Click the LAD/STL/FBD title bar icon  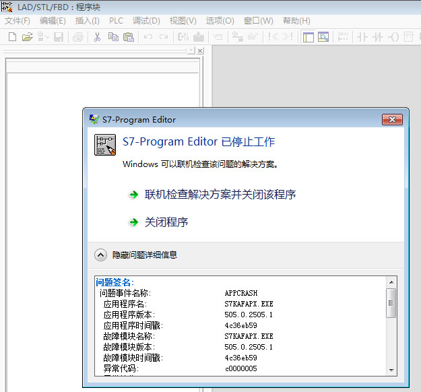click(x=7, y=7)
